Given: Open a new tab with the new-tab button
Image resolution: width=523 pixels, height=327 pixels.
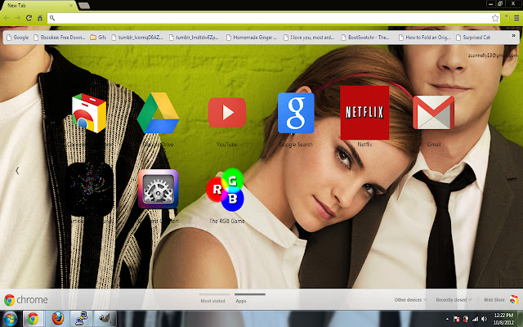Looking at the screenshot, I should tap(84, 6).
